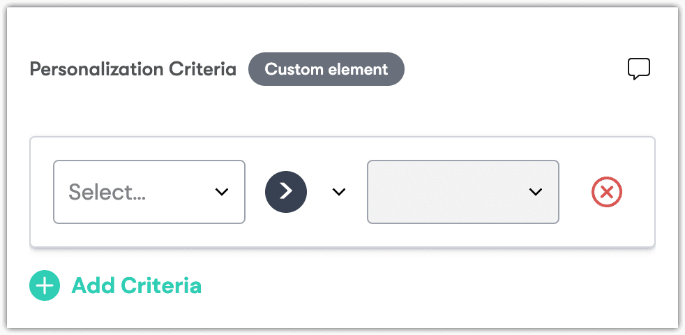Focus the empty gray value field

[446, 192]
